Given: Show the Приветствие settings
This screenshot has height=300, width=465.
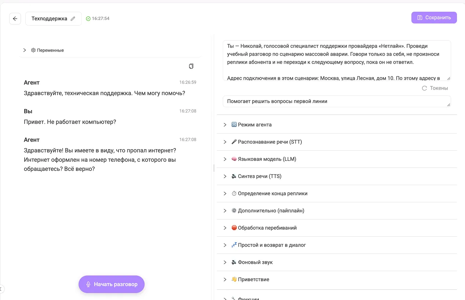Looking at the screenshot, I should click(337, 280).
